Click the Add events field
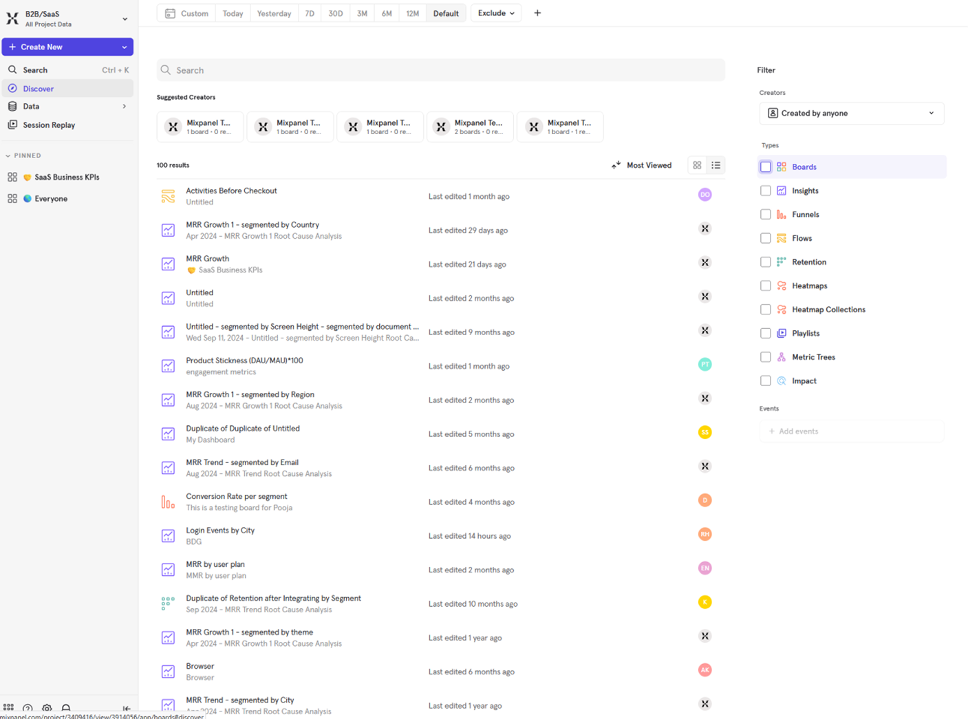The height and width of the screenshot is (719, 968). [x=852, y=431]
